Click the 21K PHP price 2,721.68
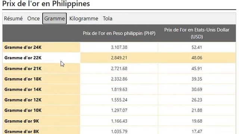This screenshot has height=134, width=239. (x=119, y=68)
